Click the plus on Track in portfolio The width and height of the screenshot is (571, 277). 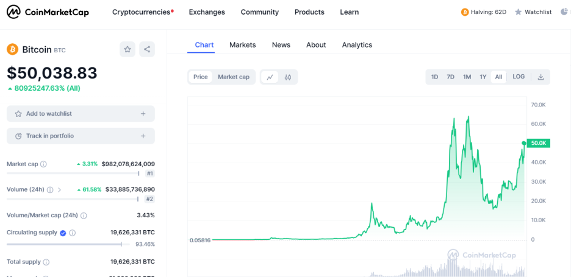coord(143,136)
